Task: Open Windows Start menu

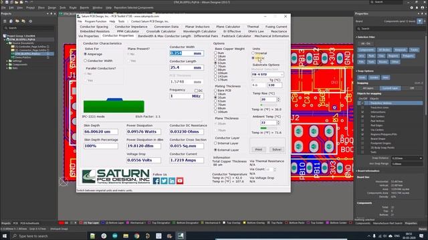Action: point(5,236)
